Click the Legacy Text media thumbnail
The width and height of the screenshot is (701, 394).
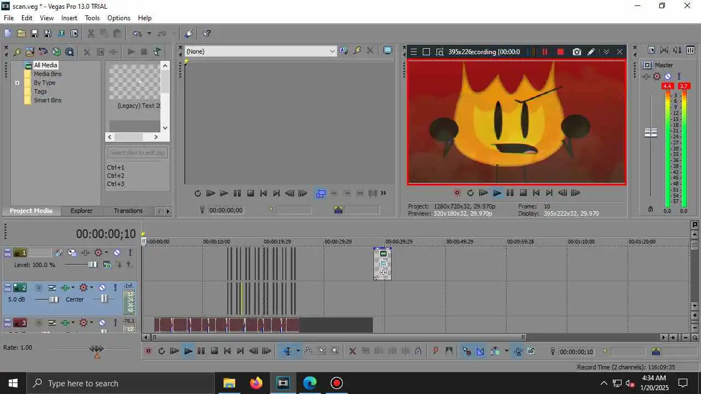[135, 82]
